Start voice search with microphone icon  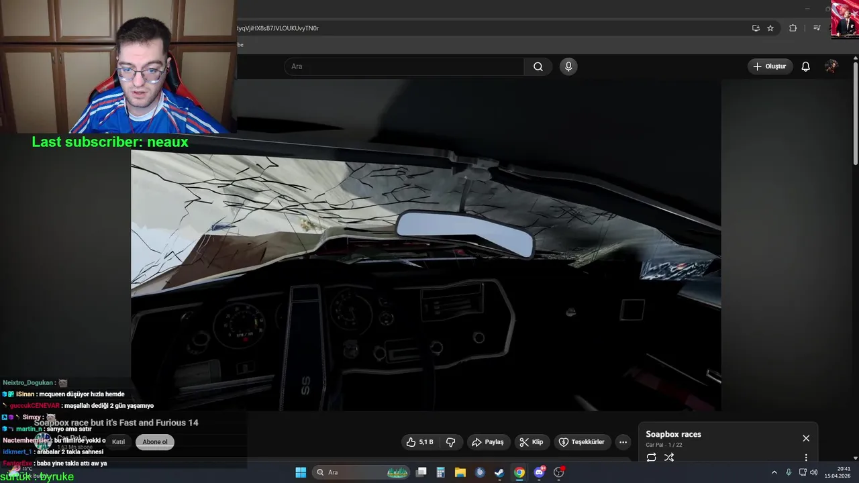568,66
